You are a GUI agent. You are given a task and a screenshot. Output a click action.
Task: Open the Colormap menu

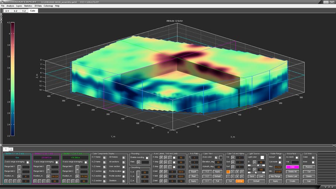click(x=48, y=6)
